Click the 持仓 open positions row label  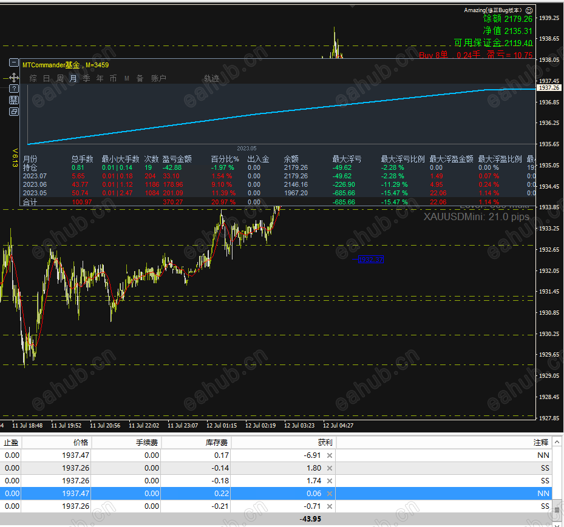30,168
